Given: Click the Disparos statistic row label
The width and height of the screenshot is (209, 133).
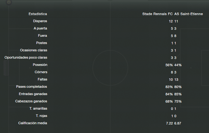Looking at the screenshot, I should point(40,21).
